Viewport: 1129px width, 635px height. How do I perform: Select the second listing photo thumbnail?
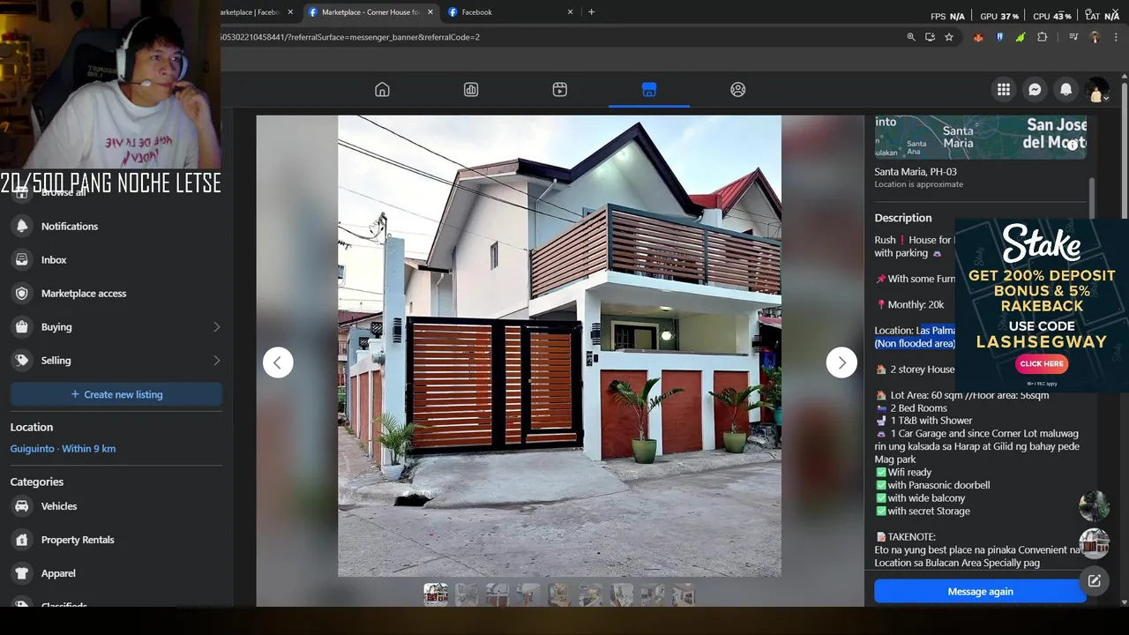[467, 594]
